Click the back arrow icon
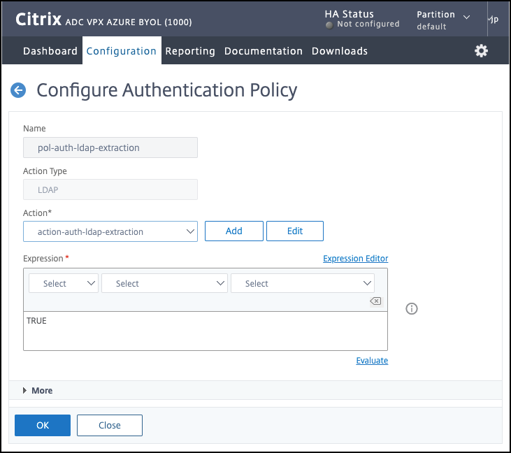 click(18, 90)
